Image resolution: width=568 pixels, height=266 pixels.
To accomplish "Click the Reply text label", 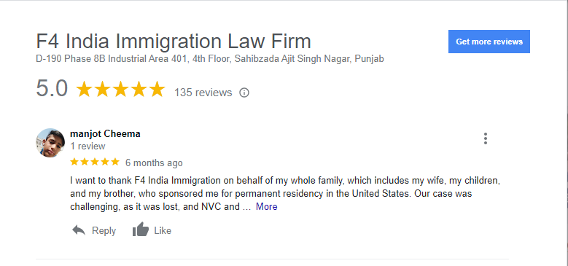I will click(x=104, y=230).
